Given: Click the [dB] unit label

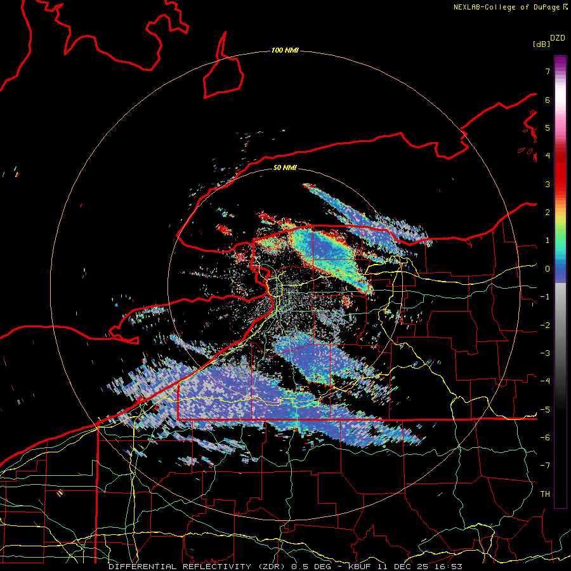Looking at the screenshot, I should point(541,44).
